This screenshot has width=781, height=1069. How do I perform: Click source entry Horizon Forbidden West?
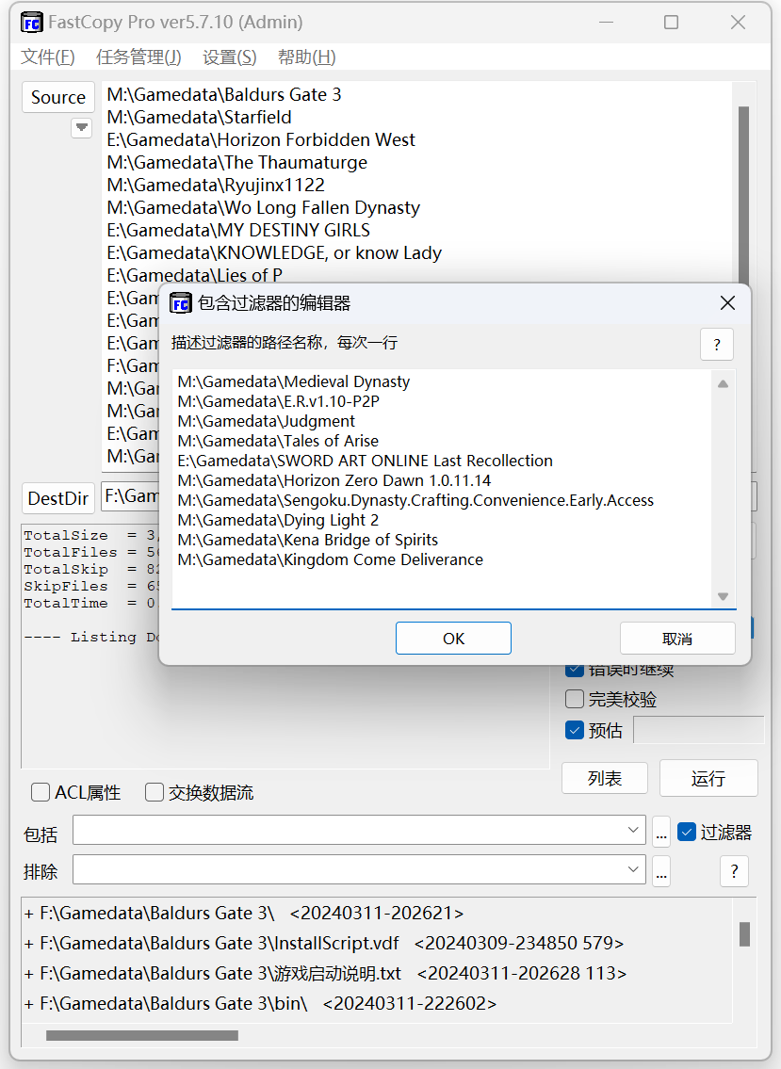pyautogui.click(x=261, y=139)
